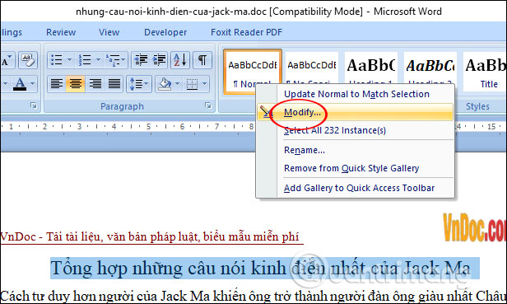Open the Font Color dropdown arrow
Image resolution: width=507 pixels, height=304 pixels.
pos(32,84)
